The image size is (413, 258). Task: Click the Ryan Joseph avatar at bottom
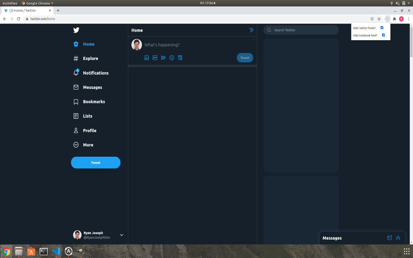[77, 235]
